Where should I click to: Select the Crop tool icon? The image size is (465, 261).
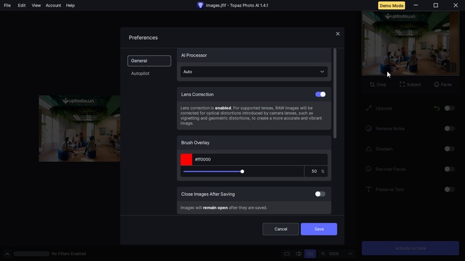[x=372, y=84]
